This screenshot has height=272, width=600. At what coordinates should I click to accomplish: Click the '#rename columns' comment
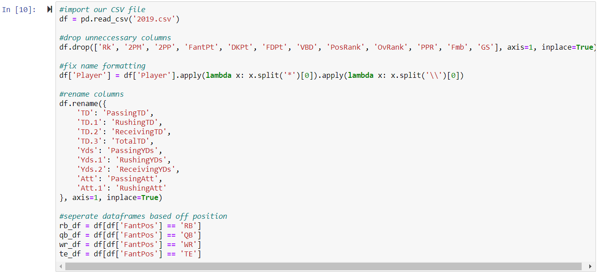91,94
